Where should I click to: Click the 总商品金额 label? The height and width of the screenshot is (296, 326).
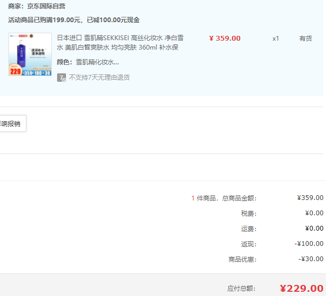[239, 198]
